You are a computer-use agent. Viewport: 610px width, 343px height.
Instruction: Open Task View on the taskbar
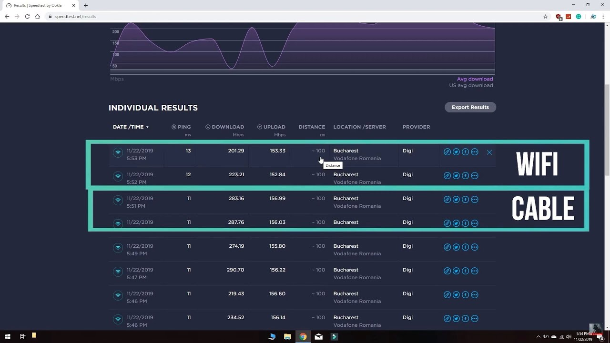tap(22, 337)
